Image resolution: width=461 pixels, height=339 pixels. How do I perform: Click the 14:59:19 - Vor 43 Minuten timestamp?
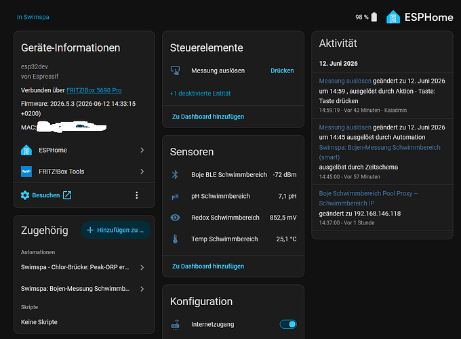[363, 111]
